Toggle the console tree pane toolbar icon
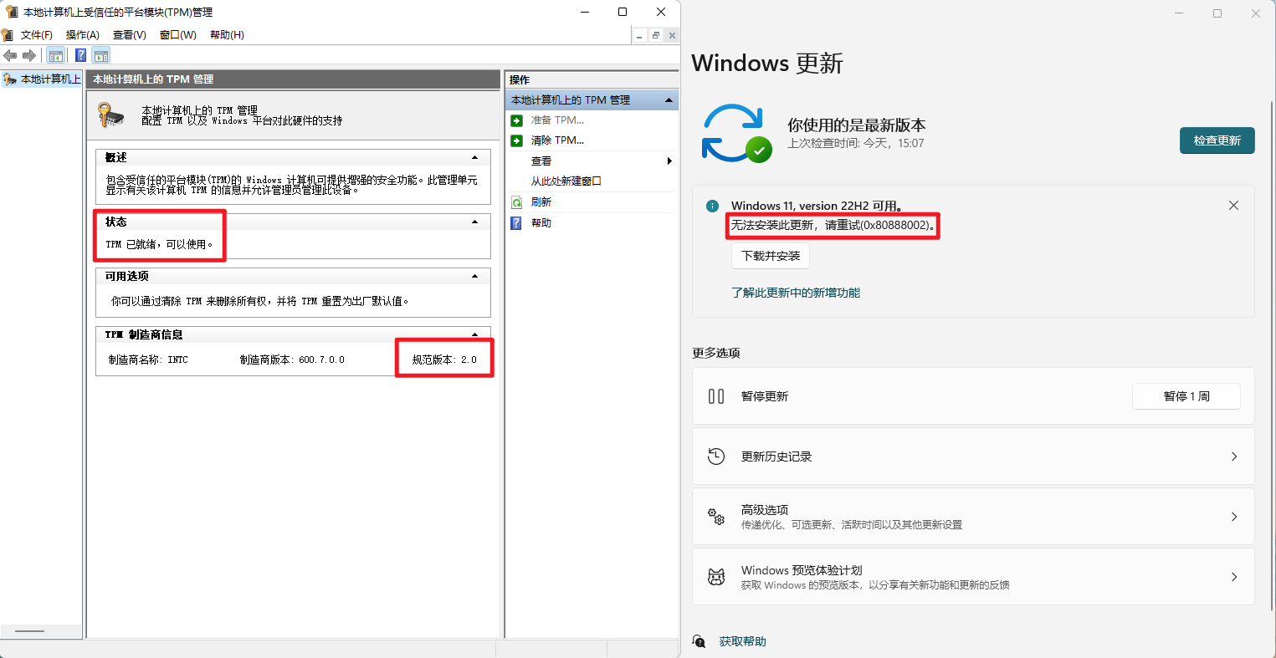Viewport: 1276px width, 658px height. pyautogui.click(x=56, y=56)
